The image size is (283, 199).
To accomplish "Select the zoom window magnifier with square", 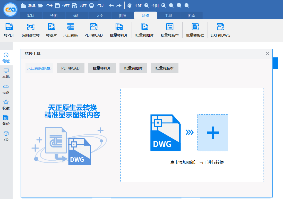I will click(164, 6).
